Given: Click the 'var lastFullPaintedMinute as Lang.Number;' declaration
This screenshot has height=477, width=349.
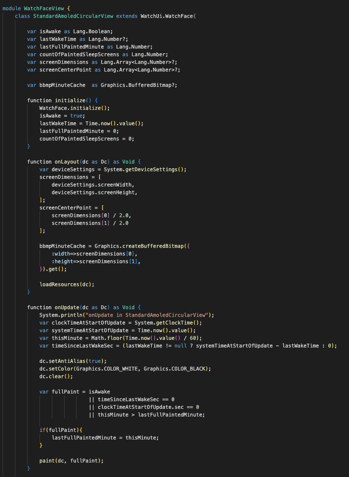Looking at the screenshot, I should click(x=90, y=47).
